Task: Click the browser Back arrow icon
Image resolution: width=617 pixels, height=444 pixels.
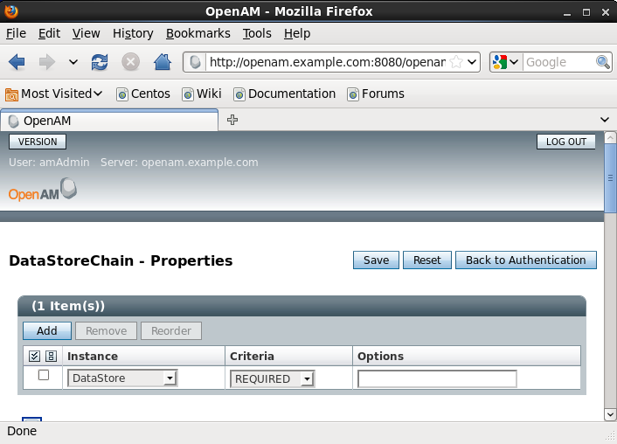Action: click(17, 62)
